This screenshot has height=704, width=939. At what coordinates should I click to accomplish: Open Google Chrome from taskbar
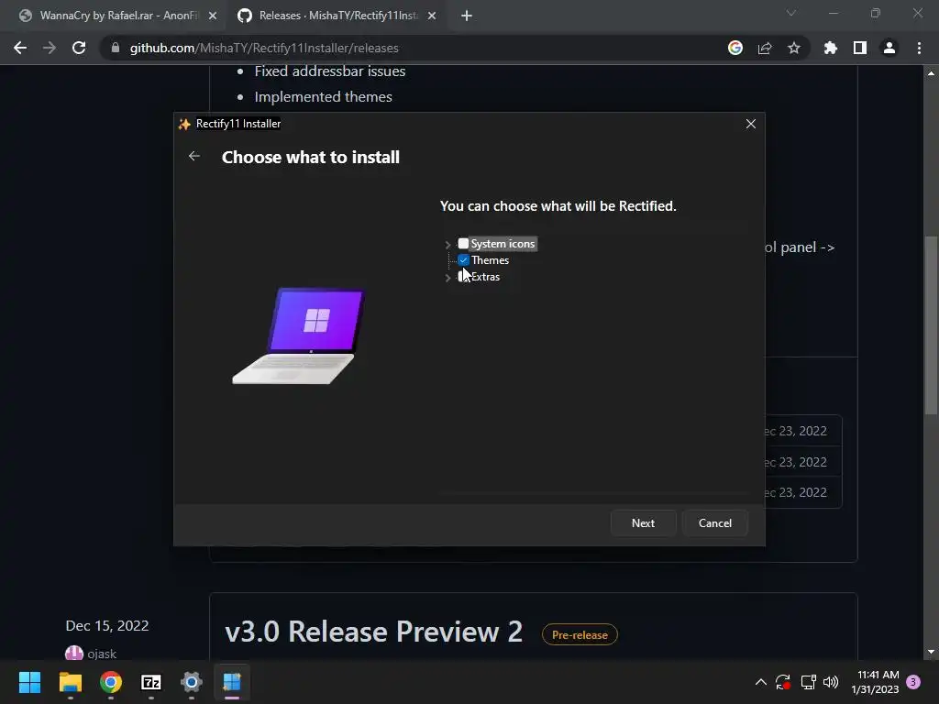[x=111, y=682]
